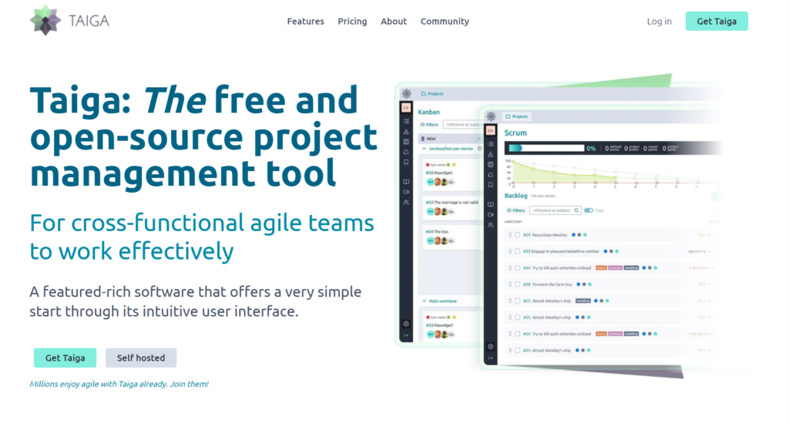Click the team members icon in Scrum sidebar
This screenshot has height=423, width=789.
(x=491, y=225)
